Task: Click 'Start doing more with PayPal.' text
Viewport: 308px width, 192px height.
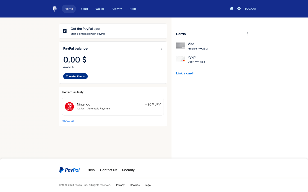Action: pos(88,34)
